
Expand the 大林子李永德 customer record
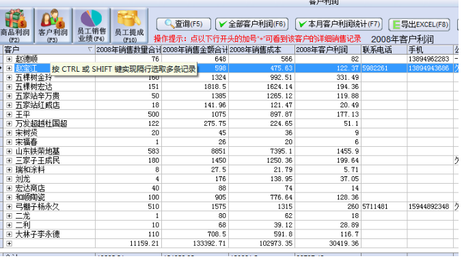(x=9, y=234)
